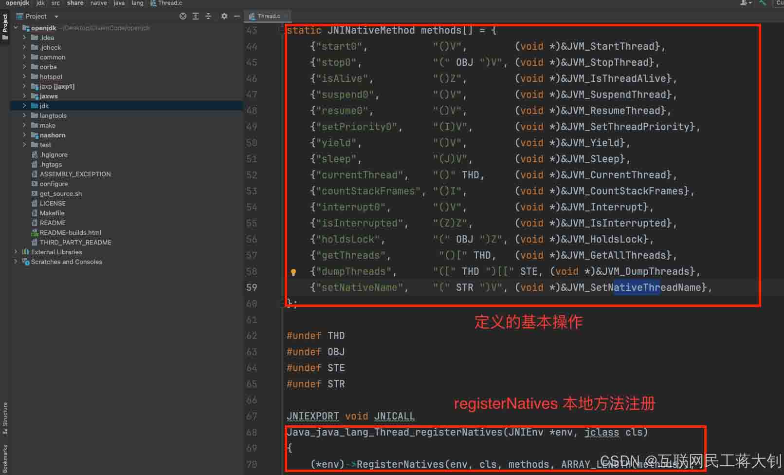Click the Collapse All icon in Project panel
The width and height of the screenshot is (784, 475).
pyautogui.click(x=208, y=16)
